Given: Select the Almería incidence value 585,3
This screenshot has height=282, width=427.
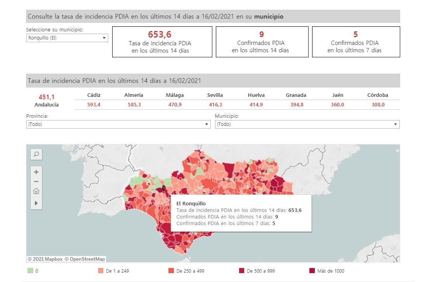Looking at the screenshot, I should [x=134, y=105].
